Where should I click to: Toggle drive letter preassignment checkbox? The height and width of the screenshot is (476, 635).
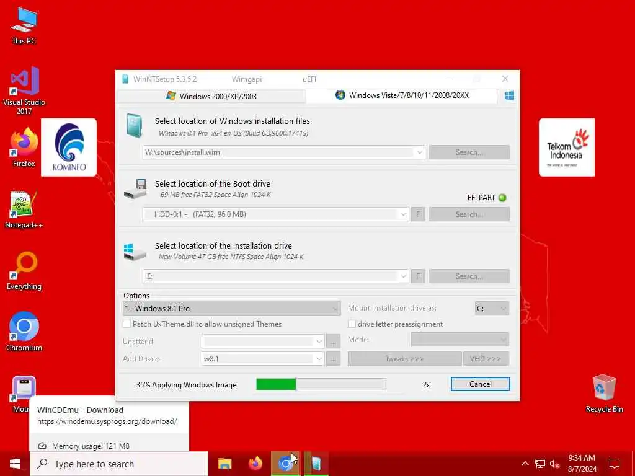tap(352, 324)
